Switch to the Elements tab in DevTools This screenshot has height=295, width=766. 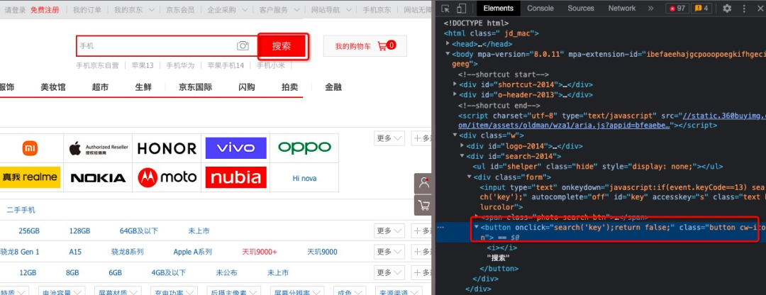[499, 9]
